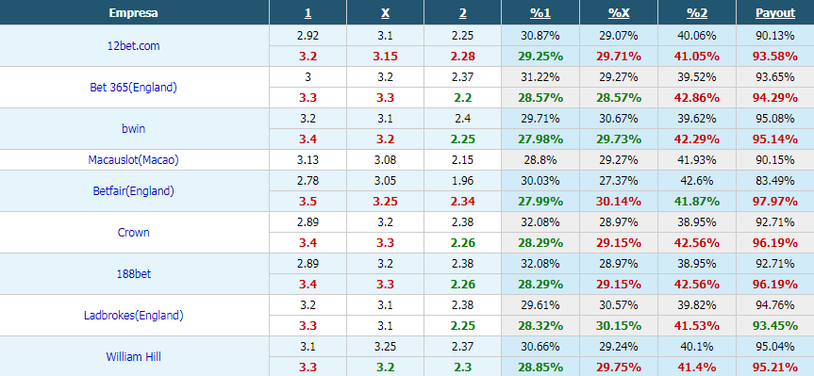Open the Crown bookmaker link

[134, 233]
